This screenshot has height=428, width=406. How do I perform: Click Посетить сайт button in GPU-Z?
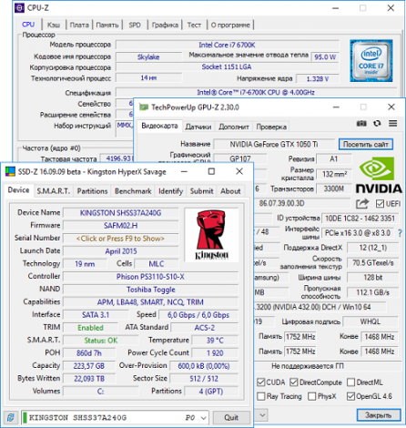click(x=366, y=144)
